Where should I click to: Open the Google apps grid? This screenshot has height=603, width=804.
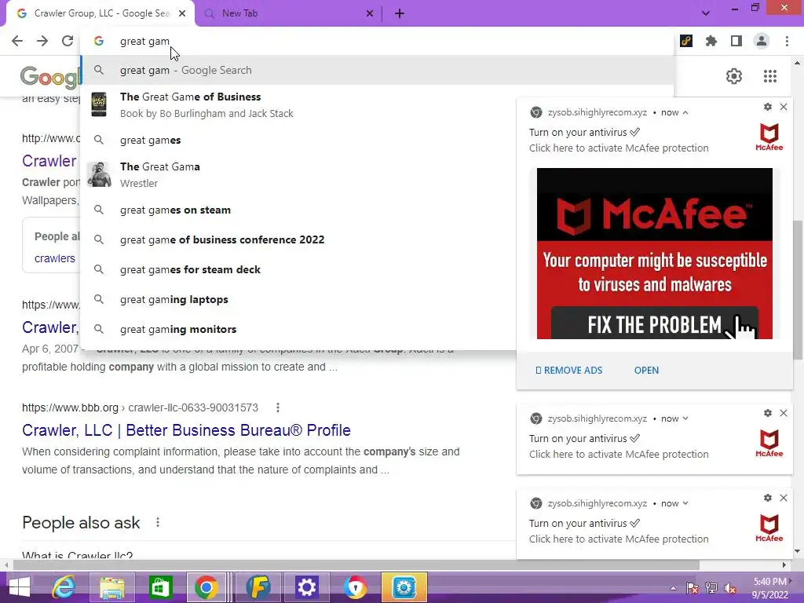click(x=770, y=76)
